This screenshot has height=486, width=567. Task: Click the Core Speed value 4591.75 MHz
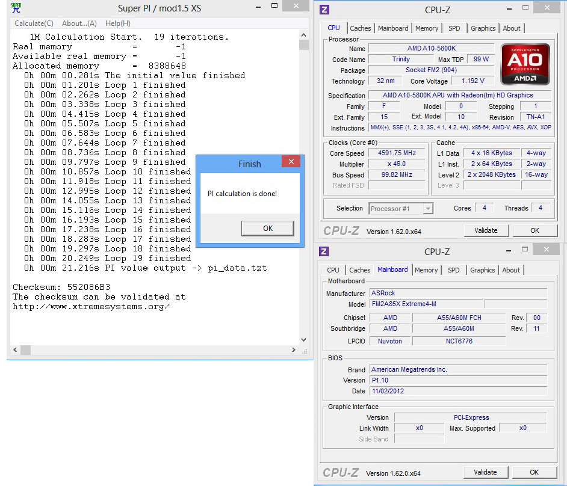(397, 153)
